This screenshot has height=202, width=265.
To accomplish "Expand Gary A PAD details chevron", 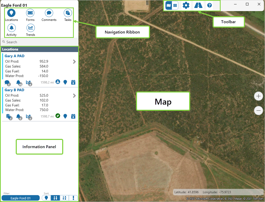I will [74, 62].
